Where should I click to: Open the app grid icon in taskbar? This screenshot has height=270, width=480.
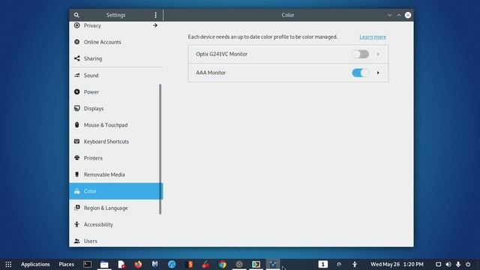pyautogui.click(x=8, y=264)
